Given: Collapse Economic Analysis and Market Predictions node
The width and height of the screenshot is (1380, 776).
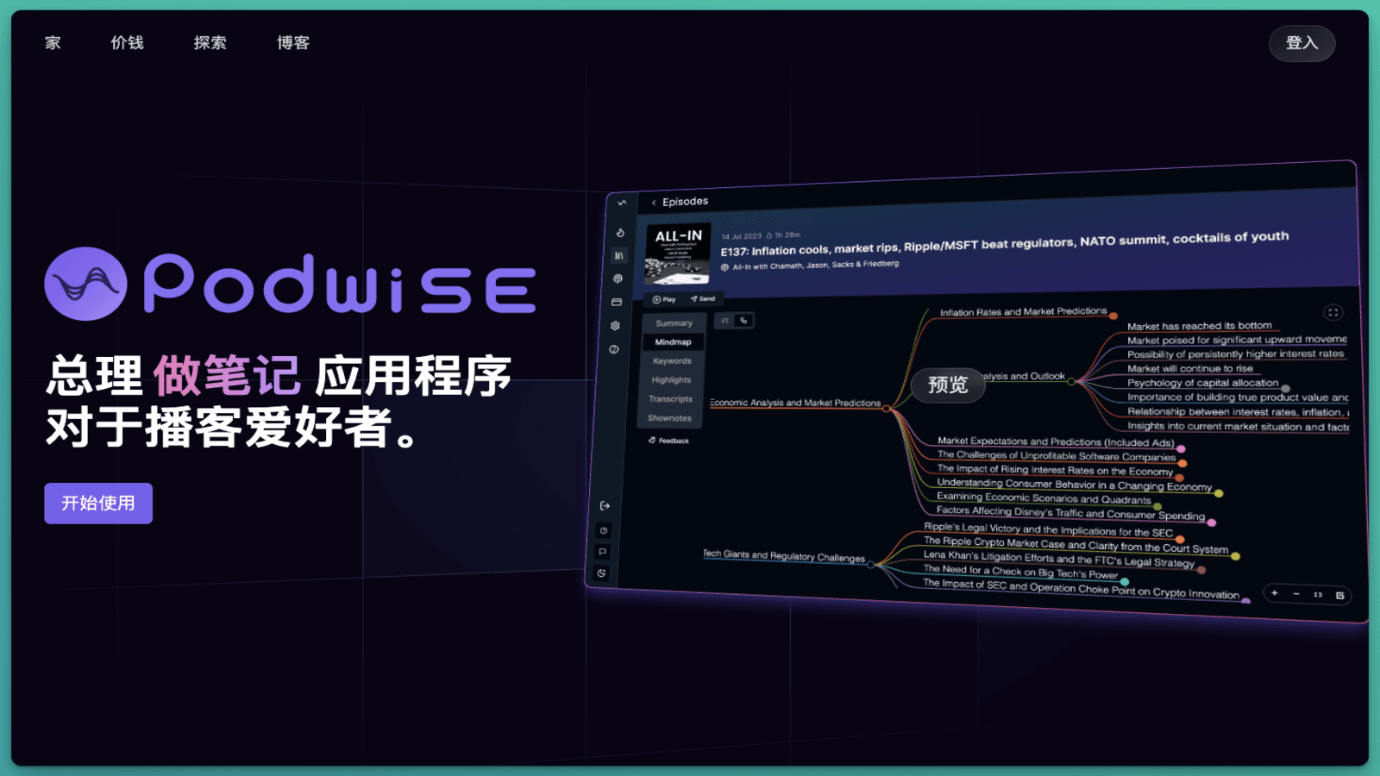Looking at the screenshot, I should pos(886,409).
